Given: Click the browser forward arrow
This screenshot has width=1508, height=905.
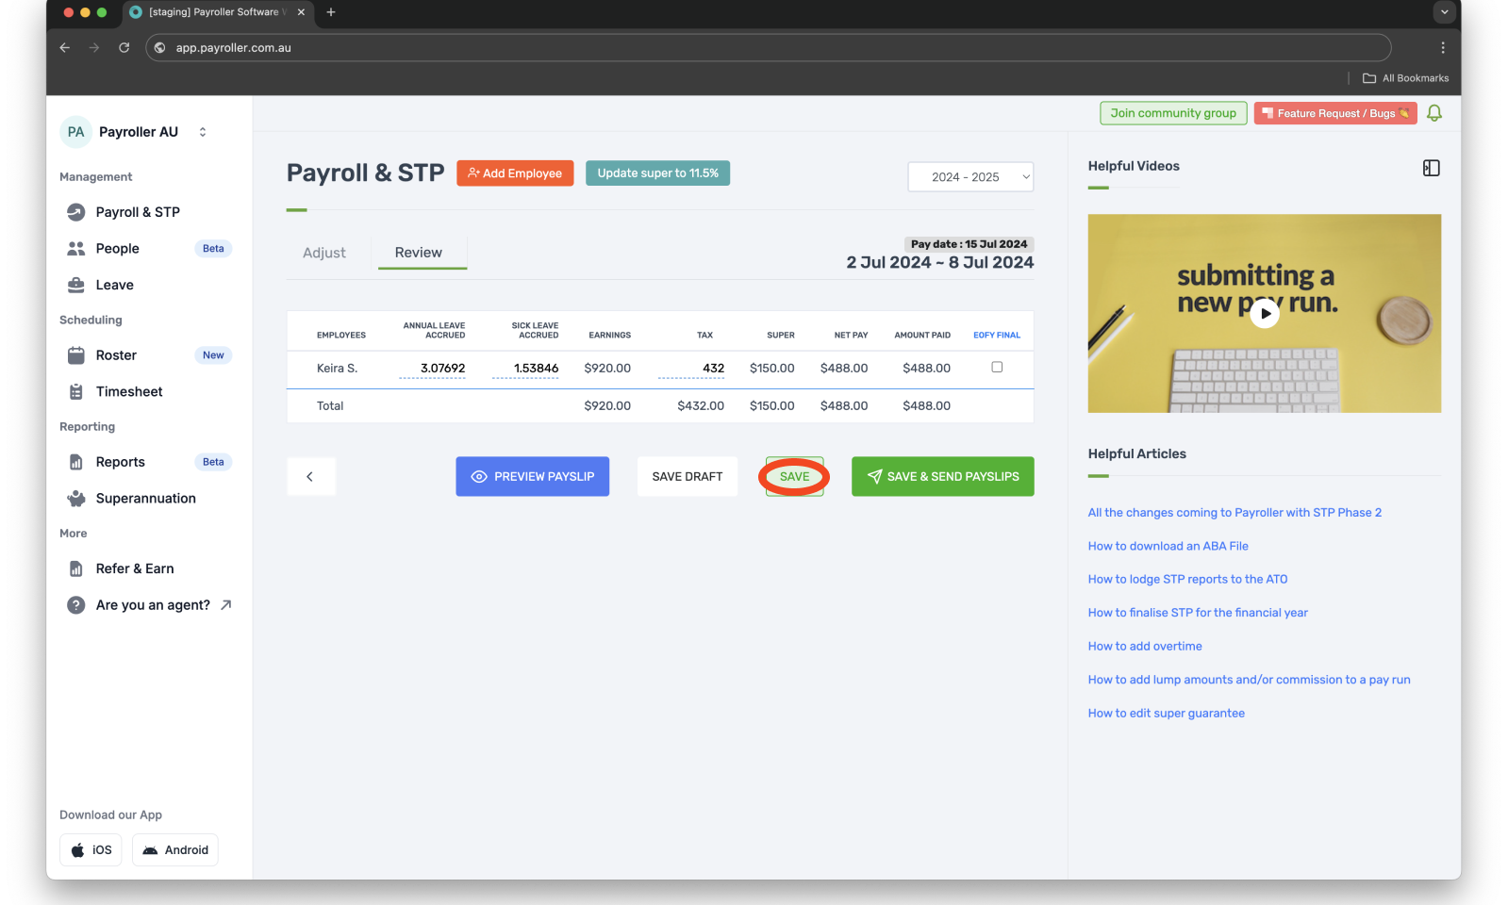Looking at the screenshot, I should coord(94,47).
